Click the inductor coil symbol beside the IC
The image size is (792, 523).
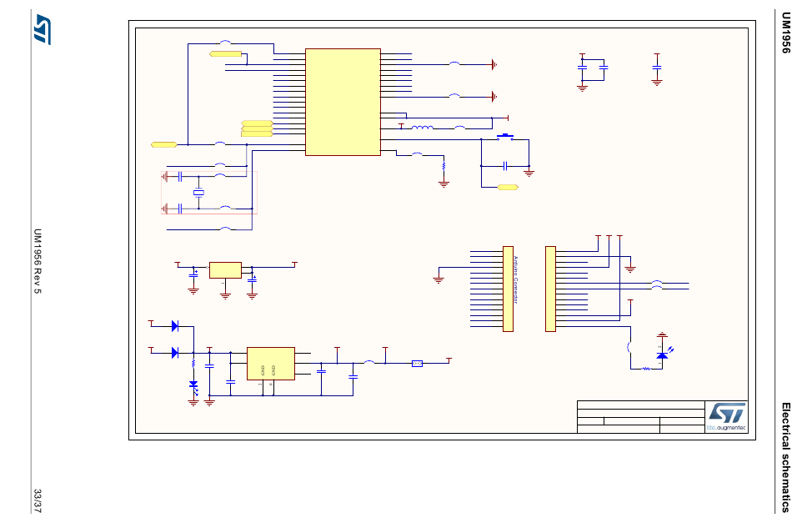pyautogui.click(x=423, y=128)
